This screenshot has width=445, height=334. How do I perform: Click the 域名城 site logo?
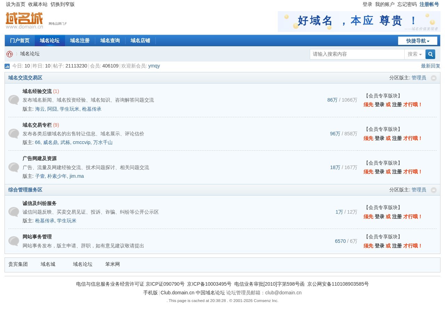tap(24, 21)
